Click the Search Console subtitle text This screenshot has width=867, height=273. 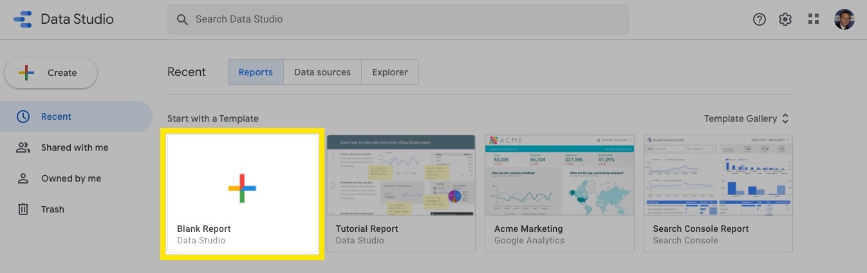(685, 240)
